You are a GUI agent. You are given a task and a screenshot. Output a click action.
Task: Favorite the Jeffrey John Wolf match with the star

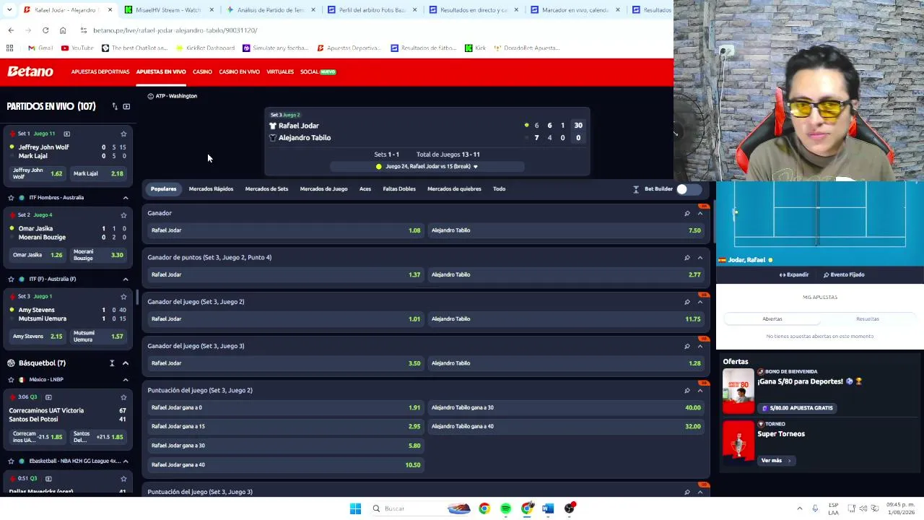pyautogui.click(x=123, y=134)
